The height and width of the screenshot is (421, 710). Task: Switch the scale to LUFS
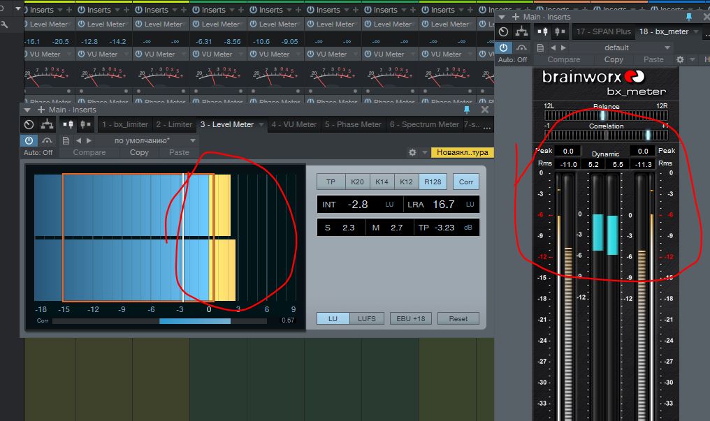pos(367,319)
